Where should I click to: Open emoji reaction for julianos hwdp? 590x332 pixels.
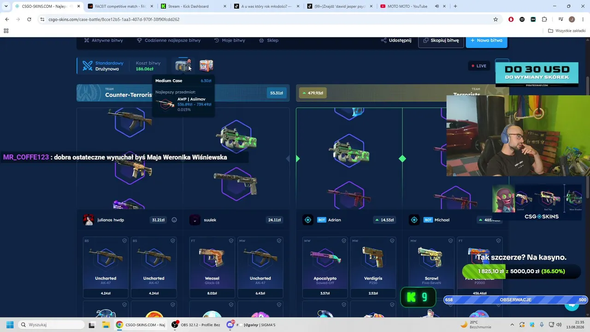(x=174, y=220)
